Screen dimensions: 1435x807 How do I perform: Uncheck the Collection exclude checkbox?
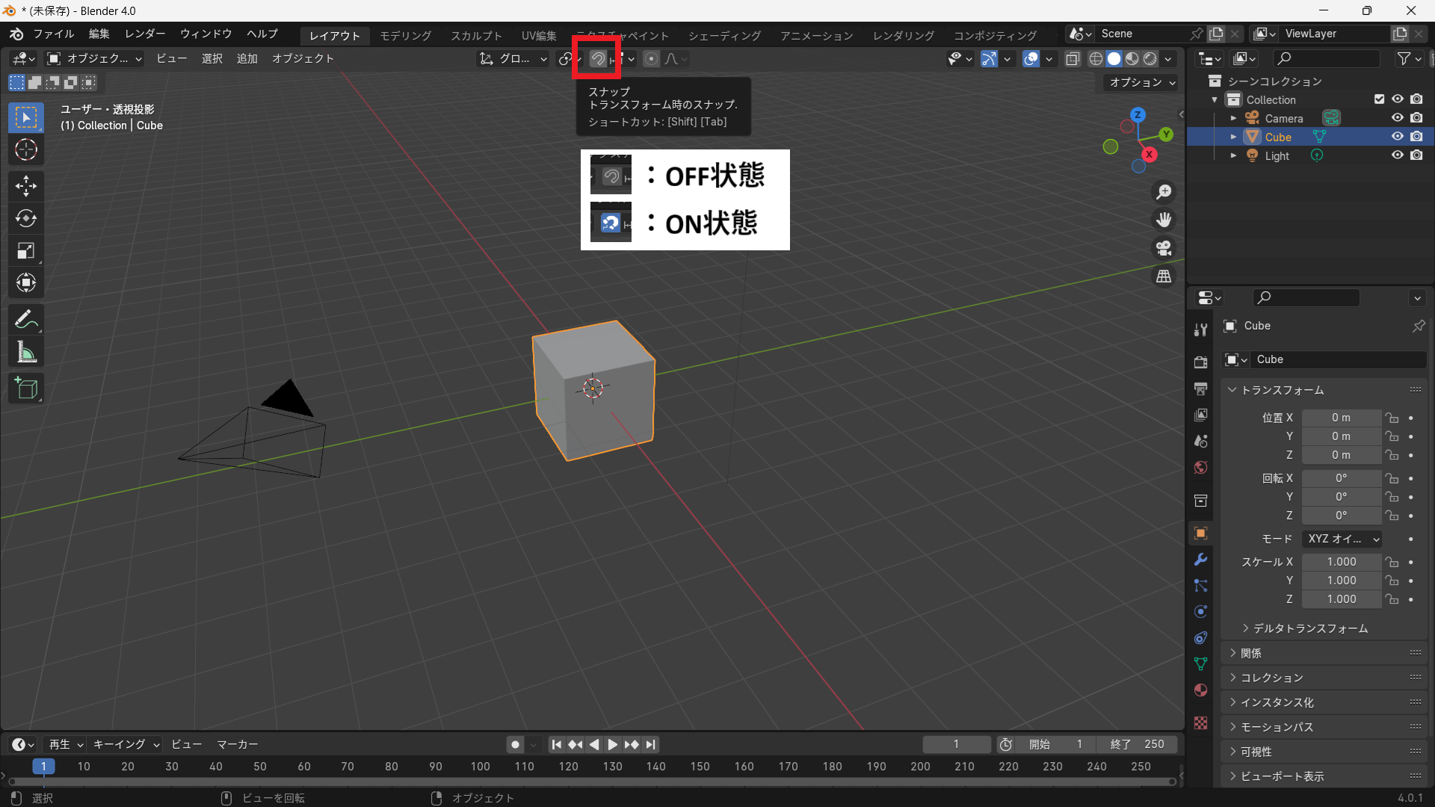click(x=1379, y=99)
